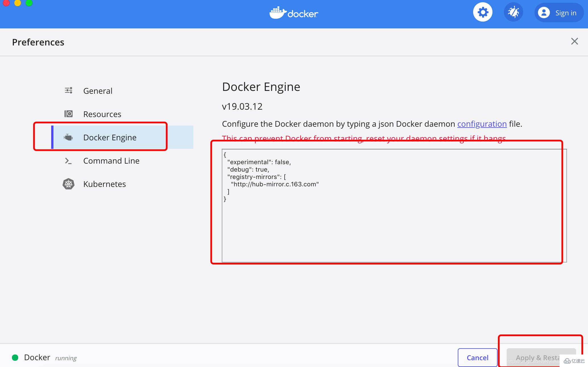Click the Docker Engine icon in the sidebar

point(68,137)
